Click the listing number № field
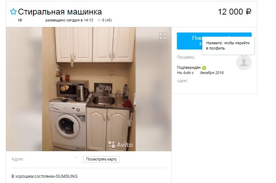Image resolution: width=276 pixels, height=183 pixels. 20,20
